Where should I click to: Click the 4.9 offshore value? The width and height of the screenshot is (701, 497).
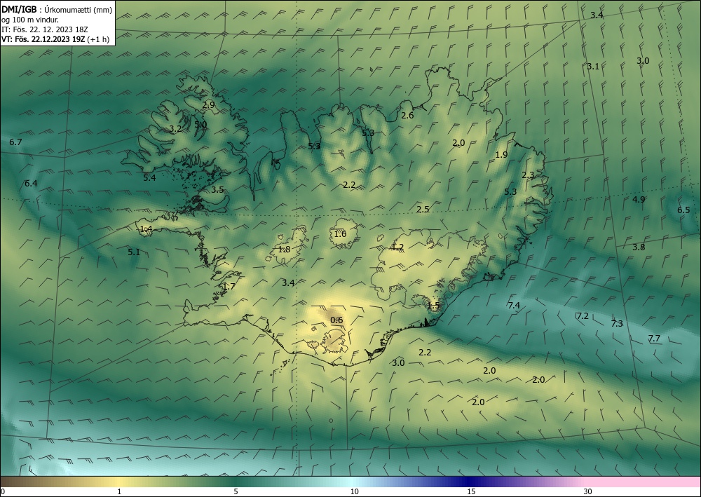click(x=639, y=199)
